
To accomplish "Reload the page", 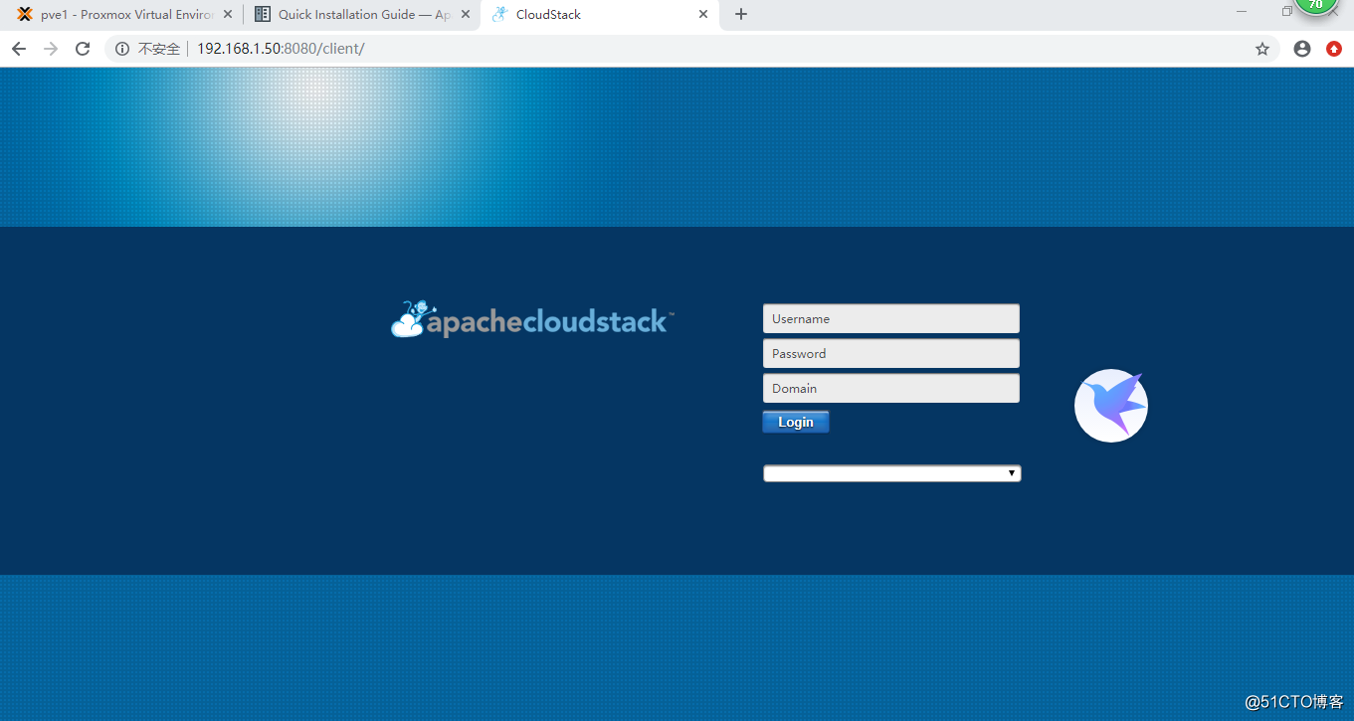I will pyautogui.click(x=83, y=49).
